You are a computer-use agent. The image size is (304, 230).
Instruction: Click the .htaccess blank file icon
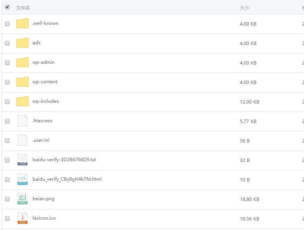click(x=23, y=121)
